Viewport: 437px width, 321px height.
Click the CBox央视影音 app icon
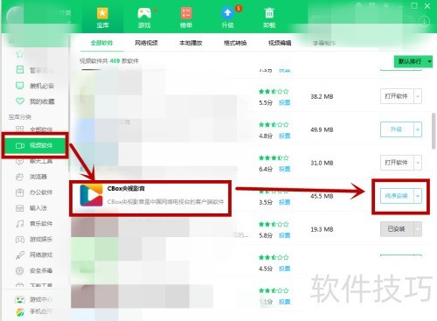point(92,195)
